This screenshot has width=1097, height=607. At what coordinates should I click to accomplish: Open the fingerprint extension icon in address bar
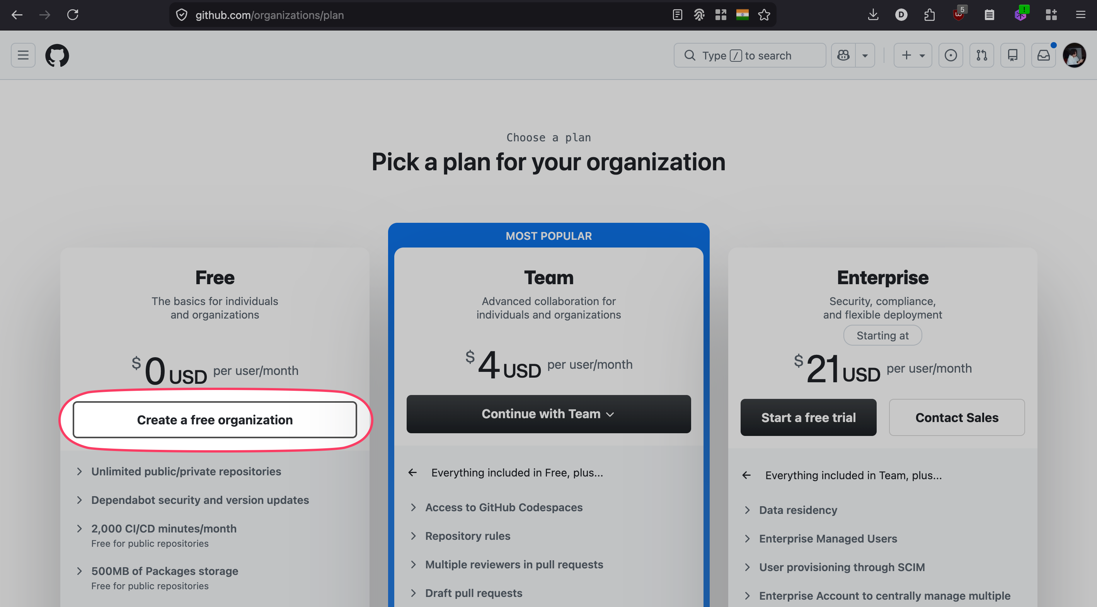[x=699, y=15]
